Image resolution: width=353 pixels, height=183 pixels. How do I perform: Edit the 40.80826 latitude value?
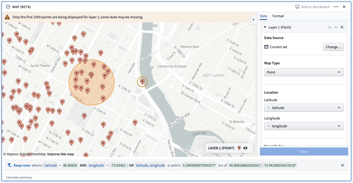(70, 165)
